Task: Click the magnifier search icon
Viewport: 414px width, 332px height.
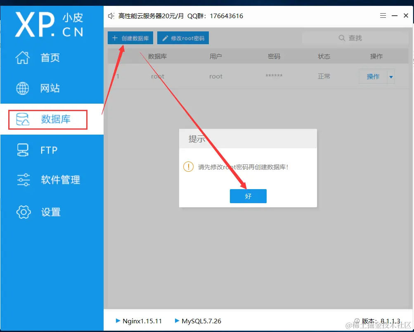Action: coord(342,38)
